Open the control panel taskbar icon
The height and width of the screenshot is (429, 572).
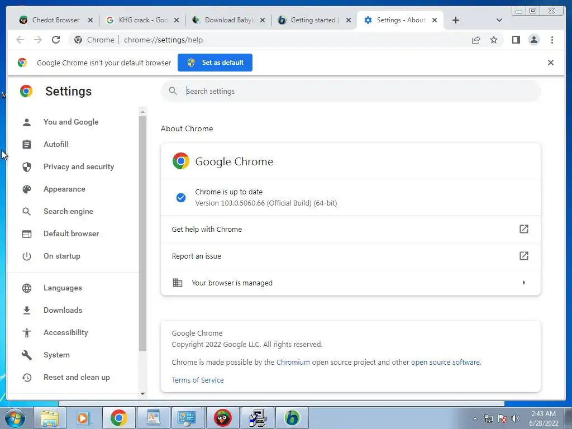188,418
